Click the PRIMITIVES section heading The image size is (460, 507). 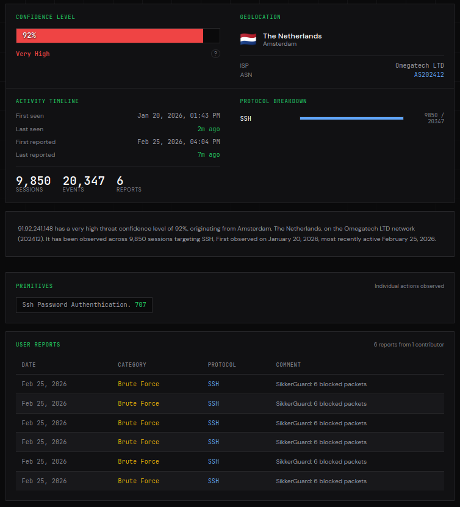click(34, 286)
